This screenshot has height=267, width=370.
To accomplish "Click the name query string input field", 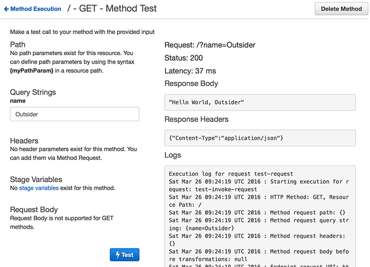I will 74,114.
